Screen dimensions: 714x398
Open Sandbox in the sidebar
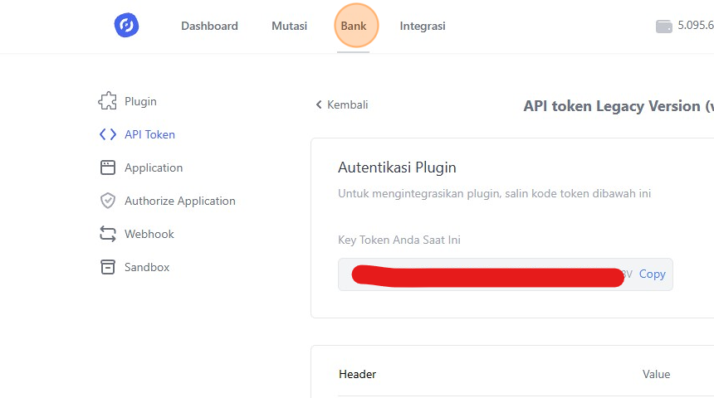click(x=147, y=267)
